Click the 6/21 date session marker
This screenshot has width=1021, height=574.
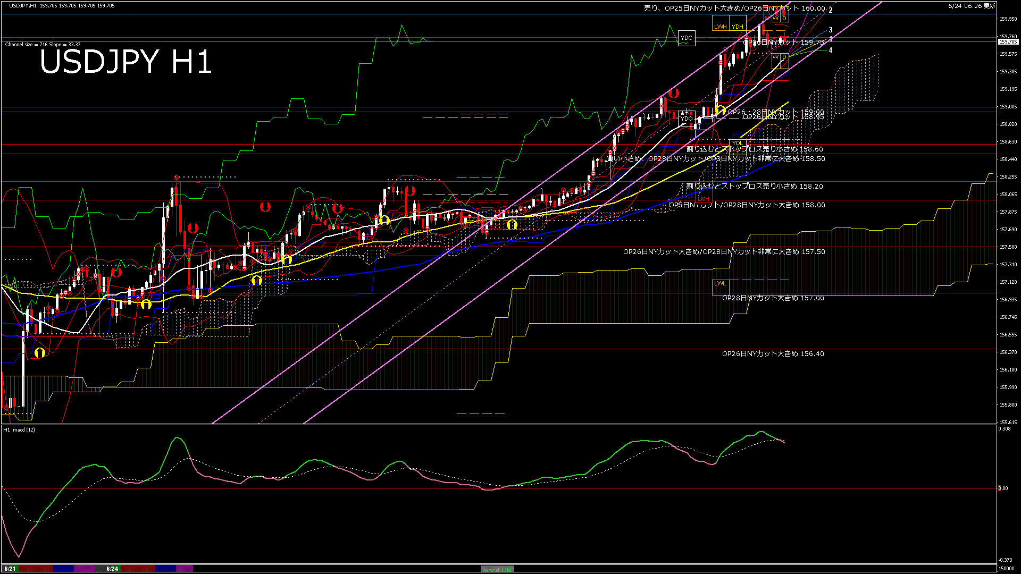click(10, 569)
